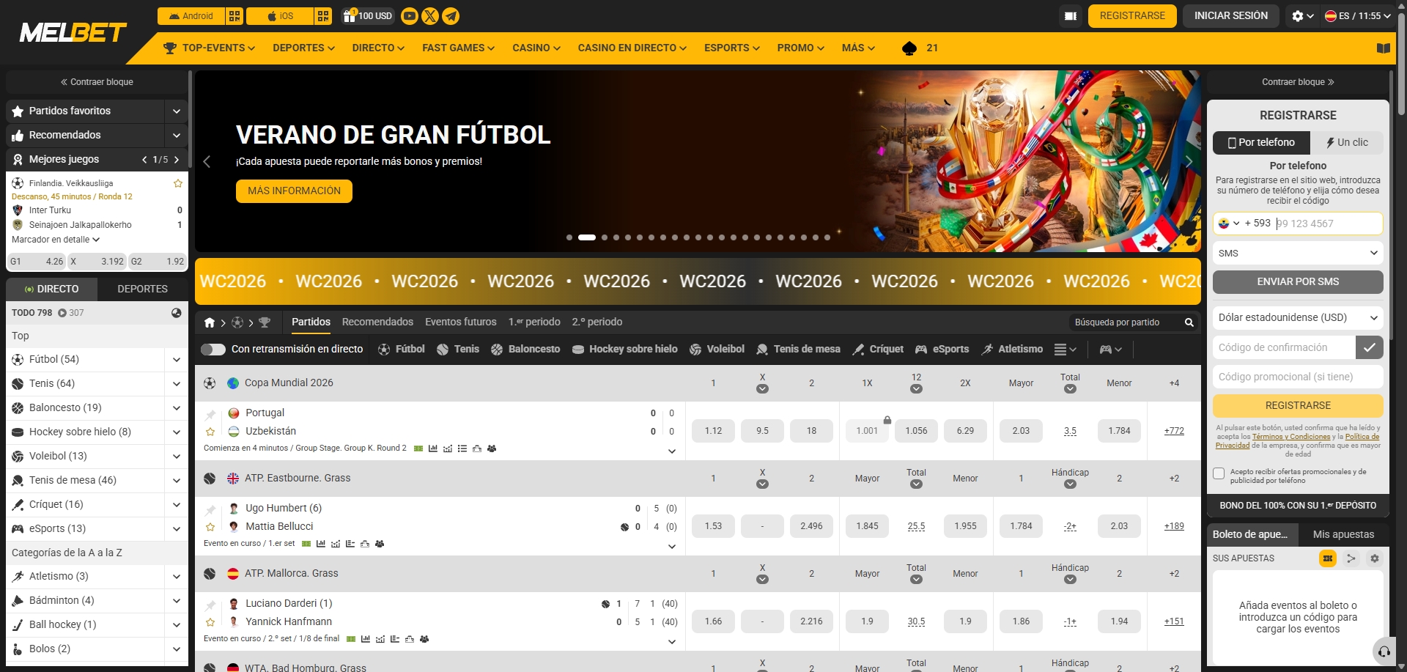Click the yellow coupon icon in Sus apuestas
Image resolution: width=1407 pixels, height=672 pixels.
pyautogui.click(x=1328, y=558)
